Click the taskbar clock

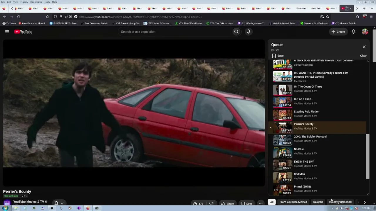(x=366, y=208)
